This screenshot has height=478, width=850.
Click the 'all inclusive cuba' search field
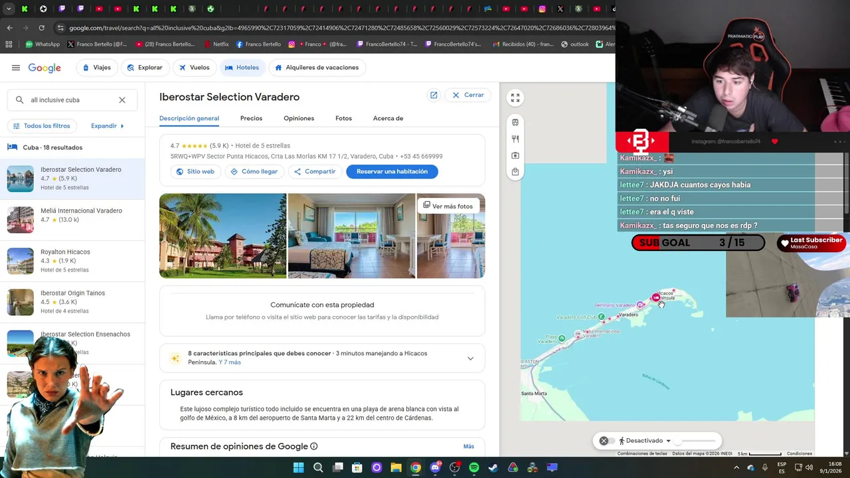(x=72, y=100)
